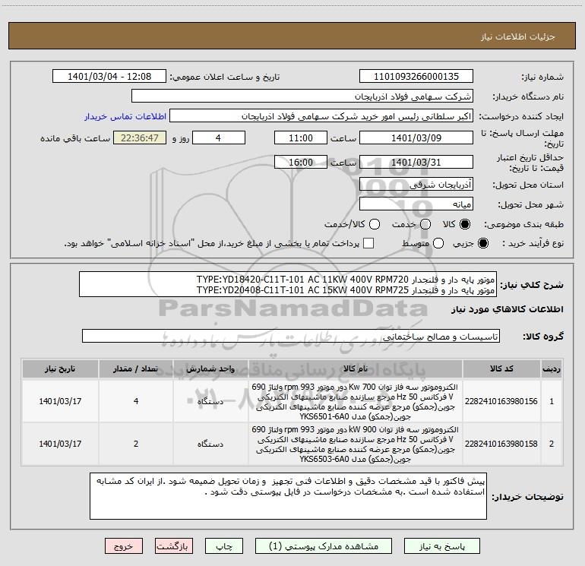Screen dimensions: 585x566
Task: Click the اطلاعات کالاهای مورد نیاز heading
Action: pos(507,309)
